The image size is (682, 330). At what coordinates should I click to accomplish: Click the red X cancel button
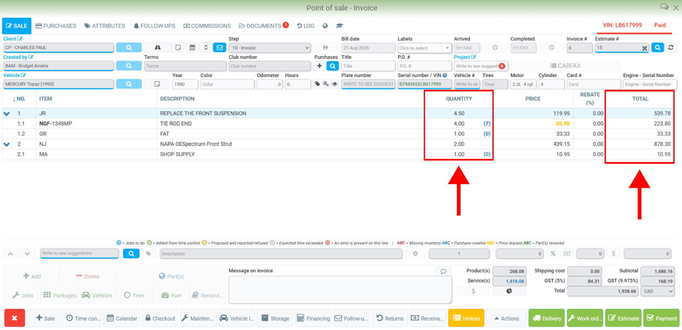pyautogui.click(x=14, y=318)
